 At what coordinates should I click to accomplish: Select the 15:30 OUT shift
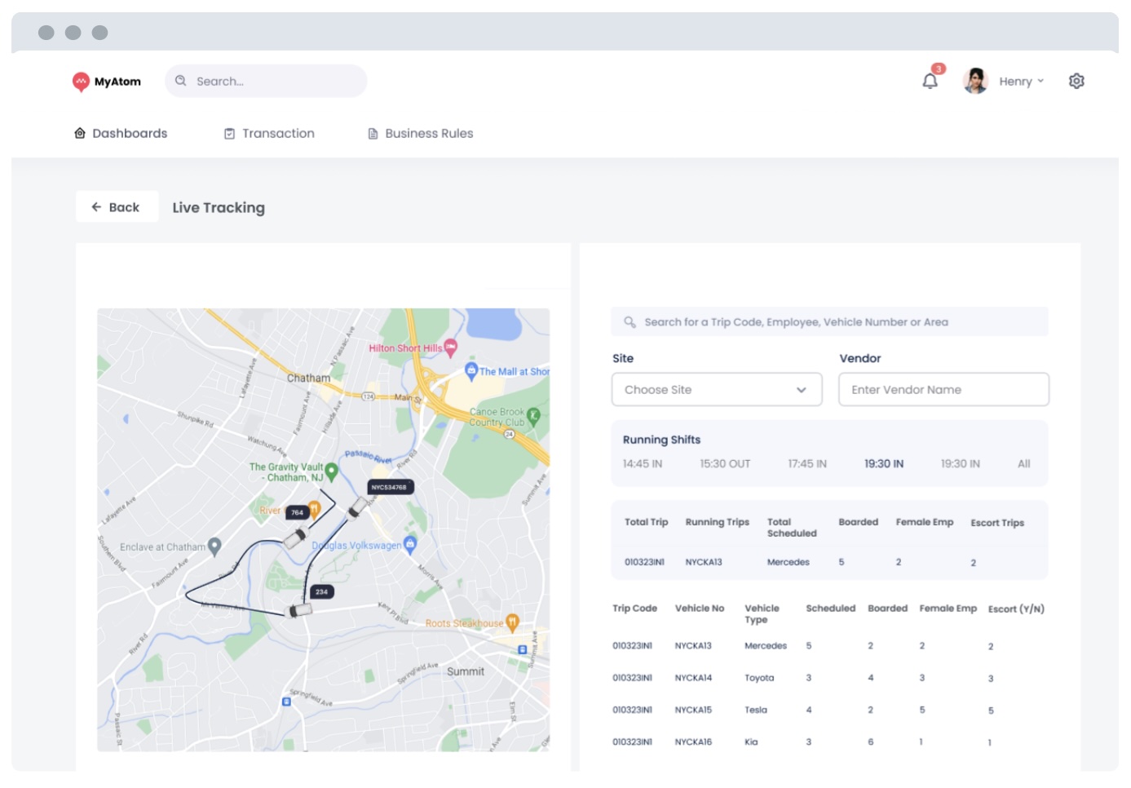coord(725,464)
